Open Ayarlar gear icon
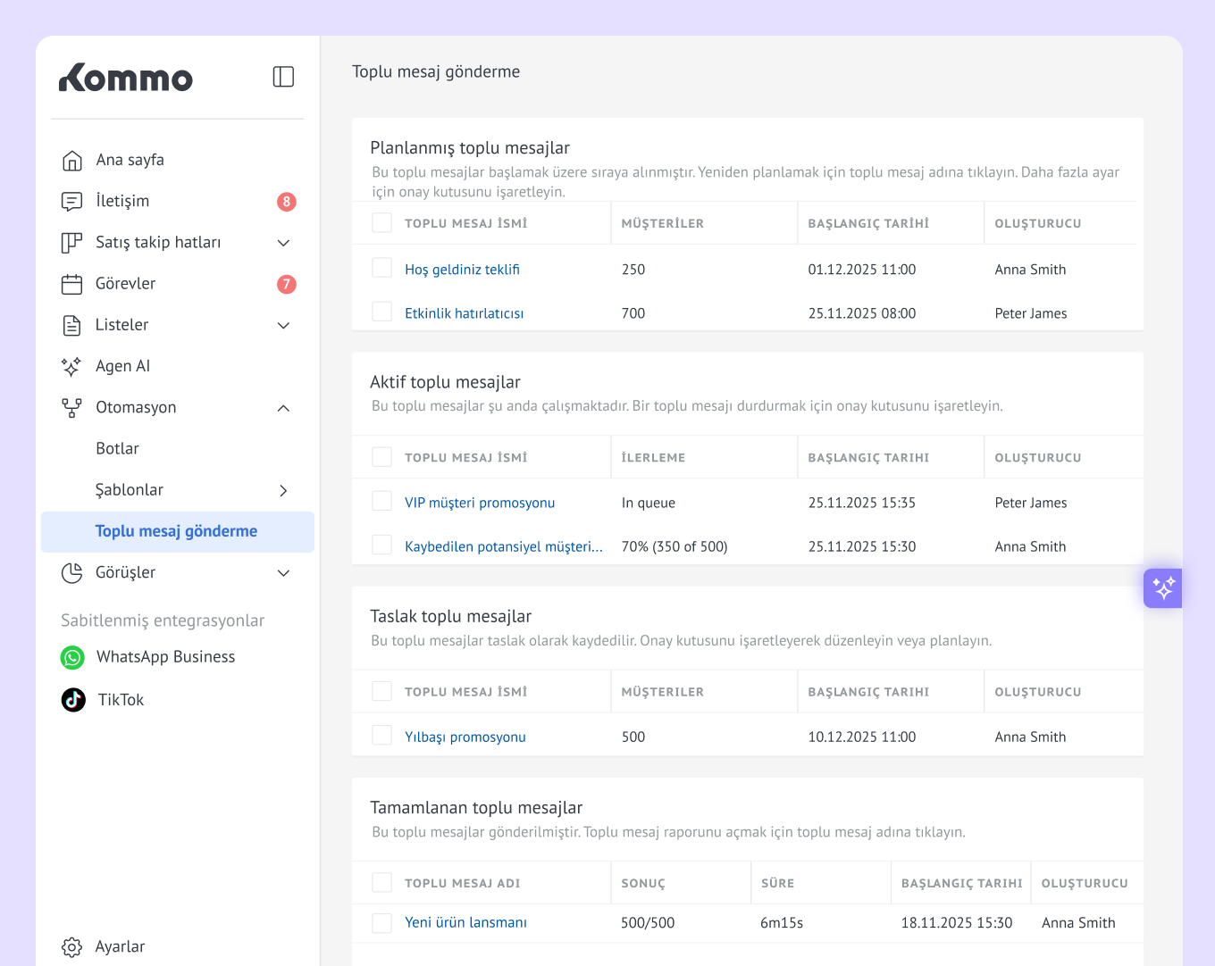 click(72, 947)
